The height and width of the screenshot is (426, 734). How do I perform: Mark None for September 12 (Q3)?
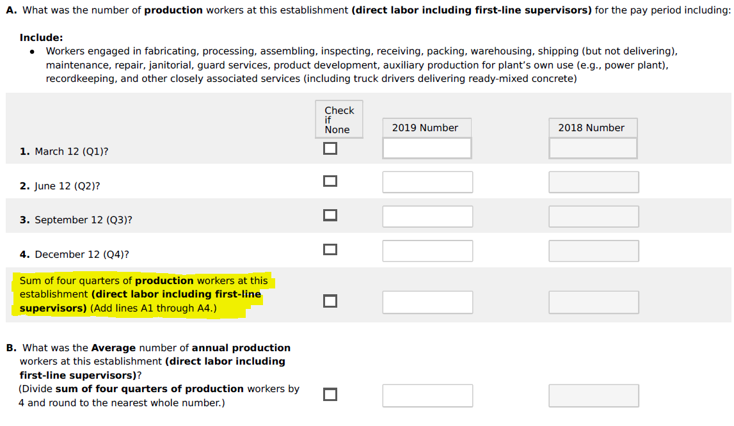tap(330, 216)
